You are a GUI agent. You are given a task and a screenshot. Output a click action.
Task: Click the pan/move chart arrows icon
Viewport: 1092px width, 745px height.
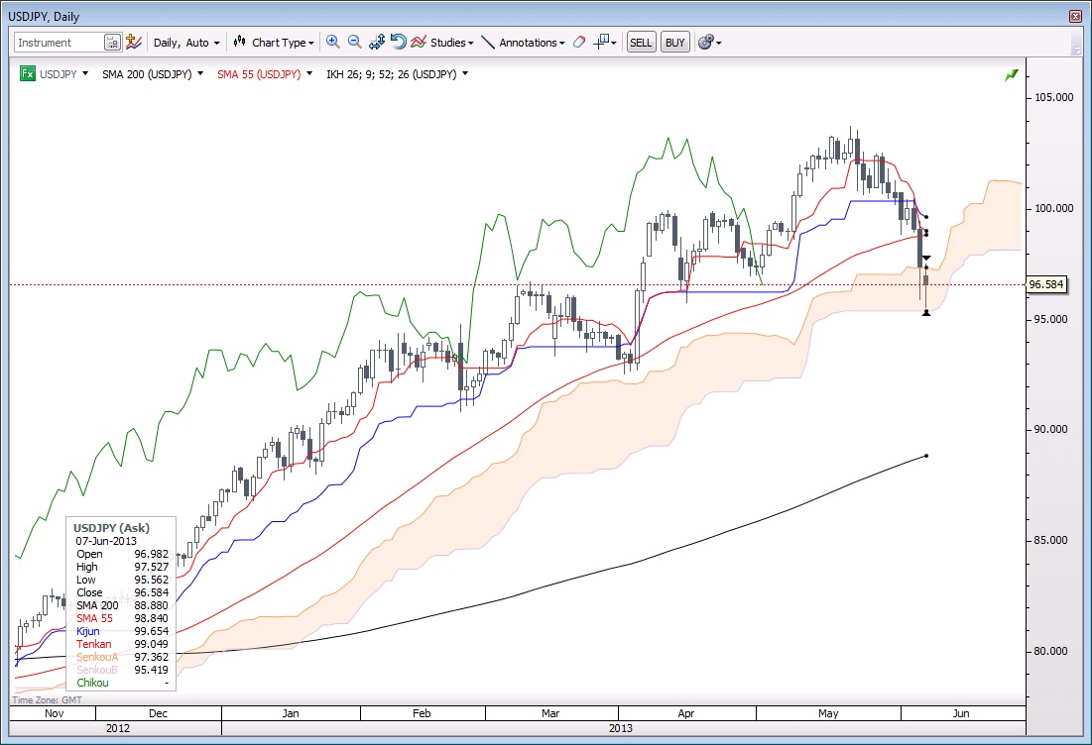click(x=377, y=43)
